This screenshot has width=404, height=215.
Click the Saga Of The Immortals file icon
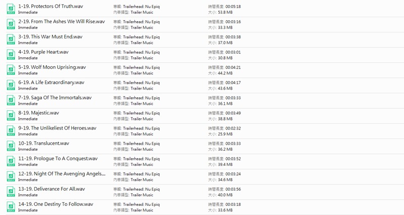point(11,100)
